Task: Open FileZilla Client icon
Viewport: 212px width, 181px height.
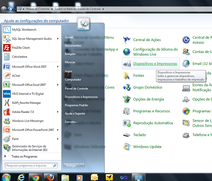Action: pyautogui.click(x=7, y=48)
